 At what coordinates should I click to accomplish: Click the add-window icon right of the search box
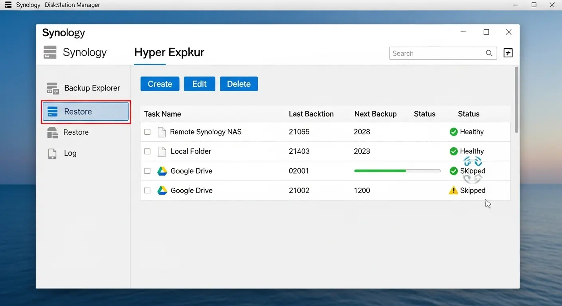pyautogui.click(x=508, y=53)
